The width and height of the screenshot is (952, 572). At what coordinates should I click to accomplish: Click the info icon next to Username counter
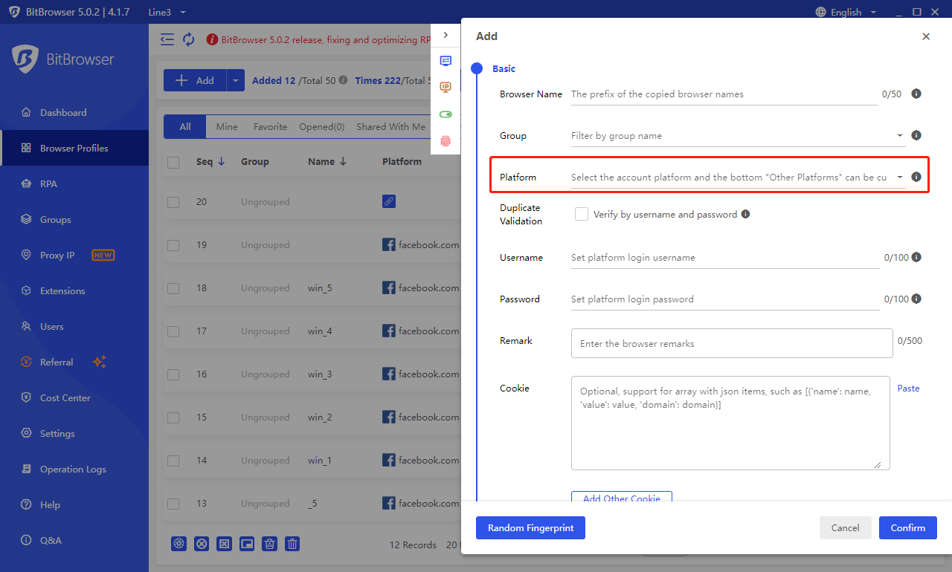[916, 258]
